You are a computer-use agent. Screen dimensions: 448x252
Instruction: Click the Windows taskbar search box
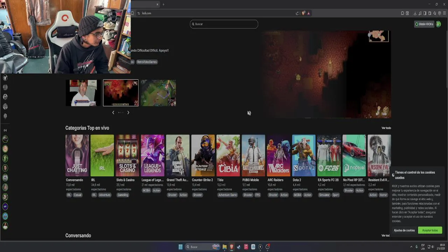click(x=203, y=247)
